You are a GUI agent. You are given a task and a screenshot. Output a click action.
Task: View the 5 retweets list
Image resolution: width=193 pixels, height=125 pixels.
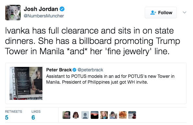pos(13,115)
